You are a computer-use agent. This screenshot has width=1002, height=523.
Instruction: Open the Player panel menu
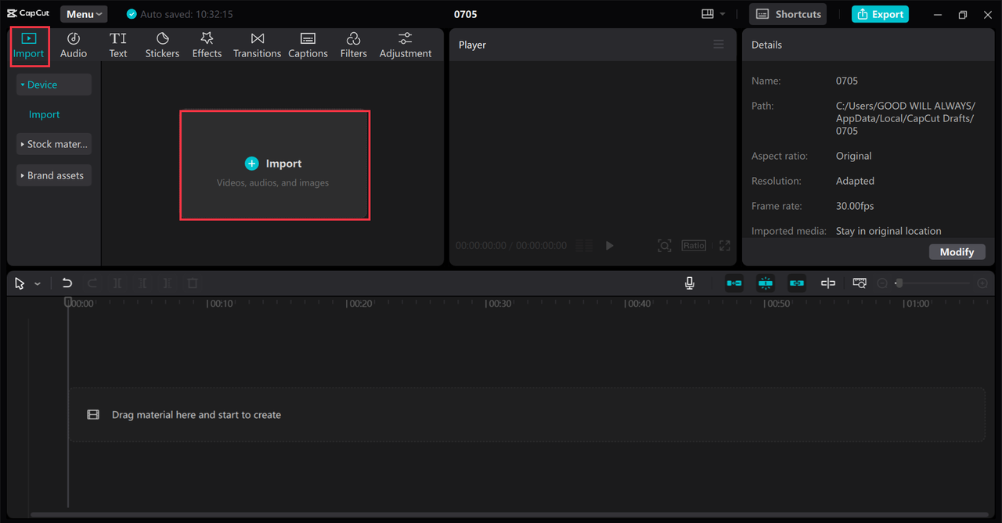tap(719, 45)
